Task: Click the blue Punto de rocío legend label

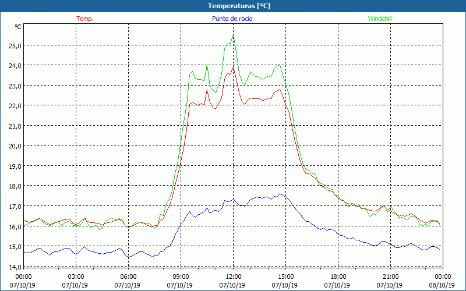Action: coord(232,19)
